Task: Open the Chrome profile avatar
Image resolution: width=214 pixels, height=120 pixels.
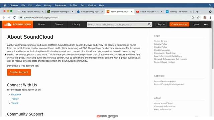Action: point(205,18)
